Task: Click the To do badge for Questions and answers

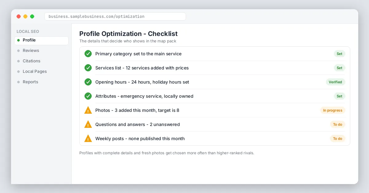Action: [338, 124]
